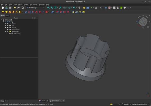Viewport: 151px width, 106px height.
Task: Open the dimensions dropdown in status bar
Action: click(x=140, y=104)
